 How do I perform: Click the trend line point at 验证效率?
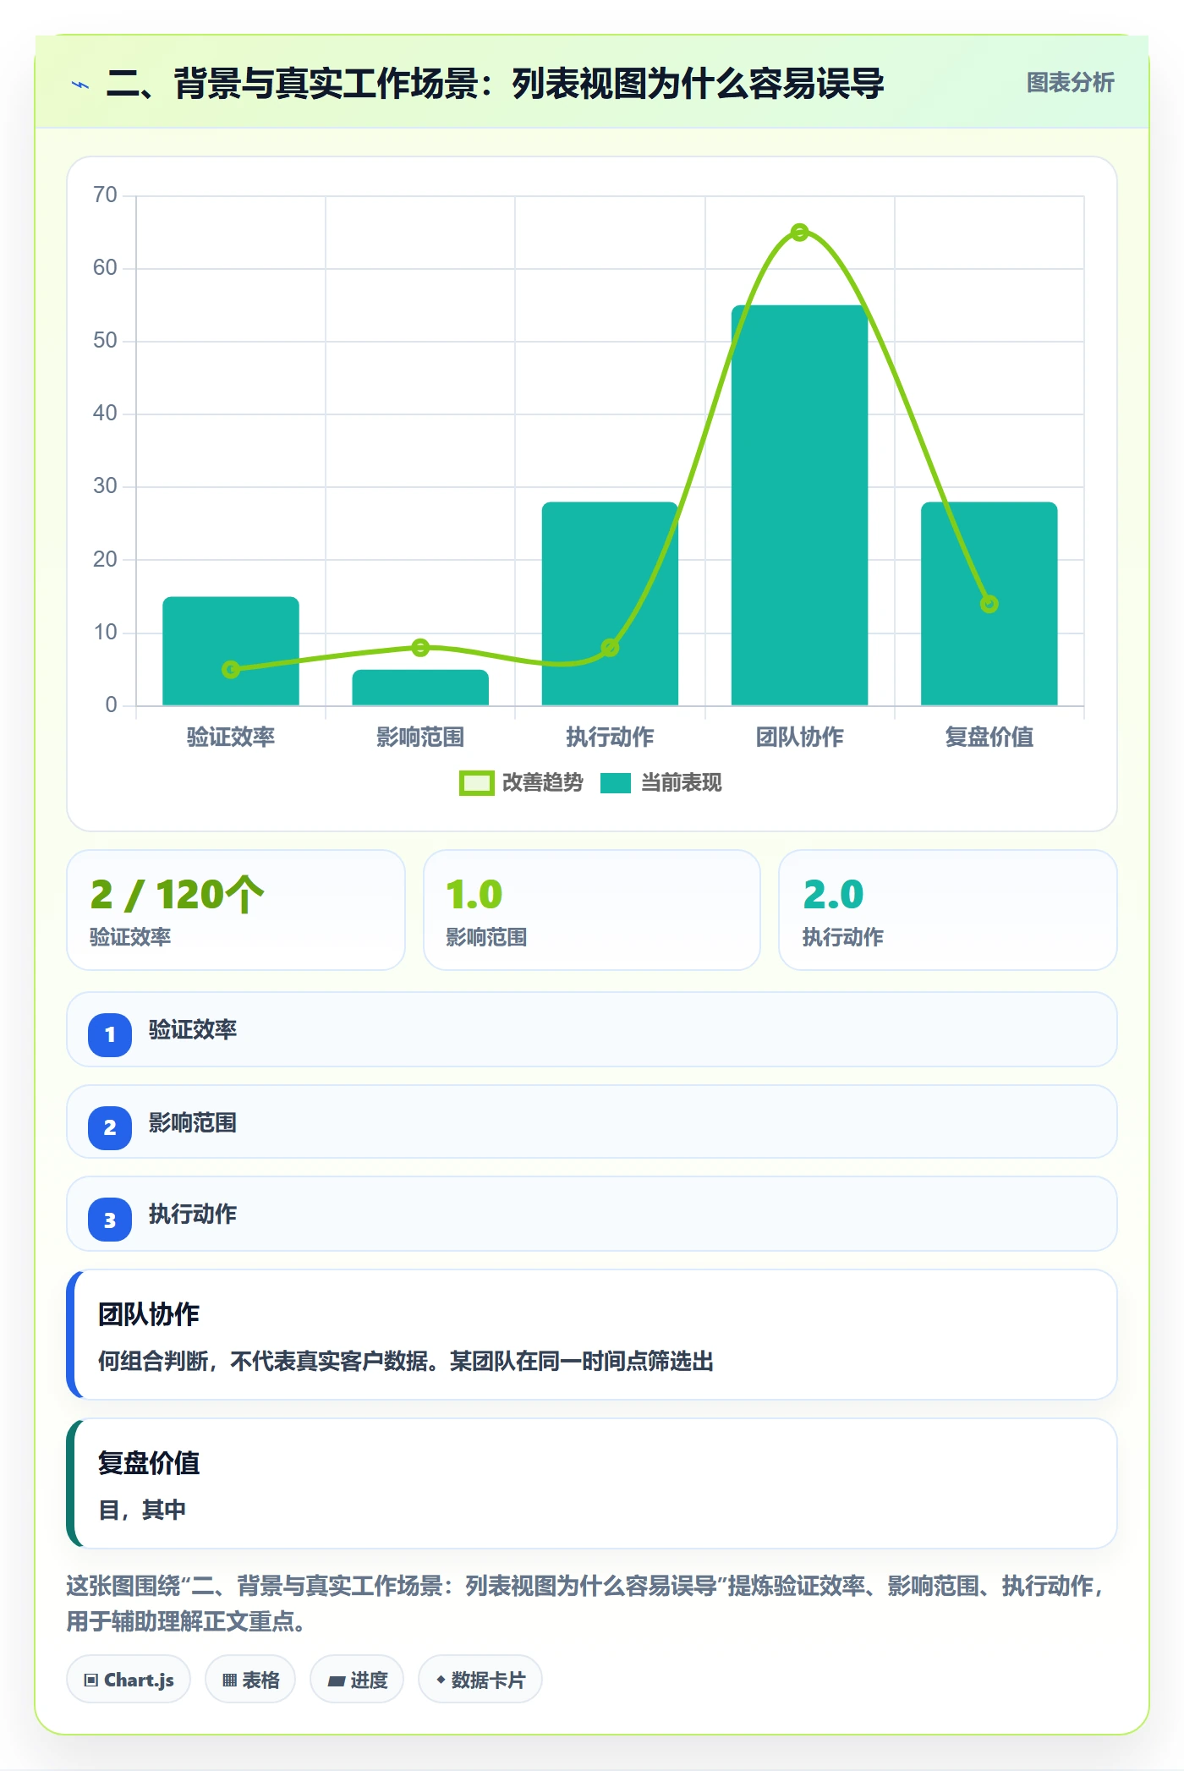point(231,670)
